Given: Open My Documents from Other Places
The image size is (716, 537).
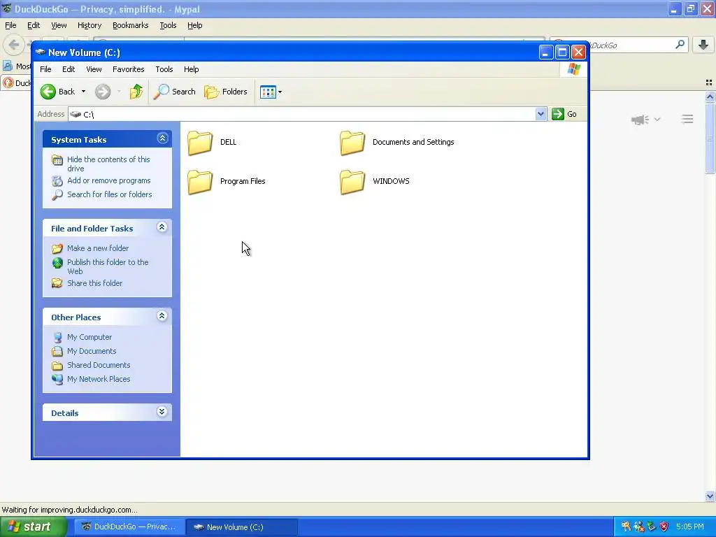Looking at the screenshot, I should 92,352.
